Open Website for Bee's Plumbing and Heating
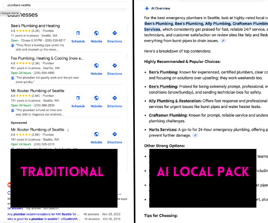This screenshot has height=223, width=268. [96, 35]
